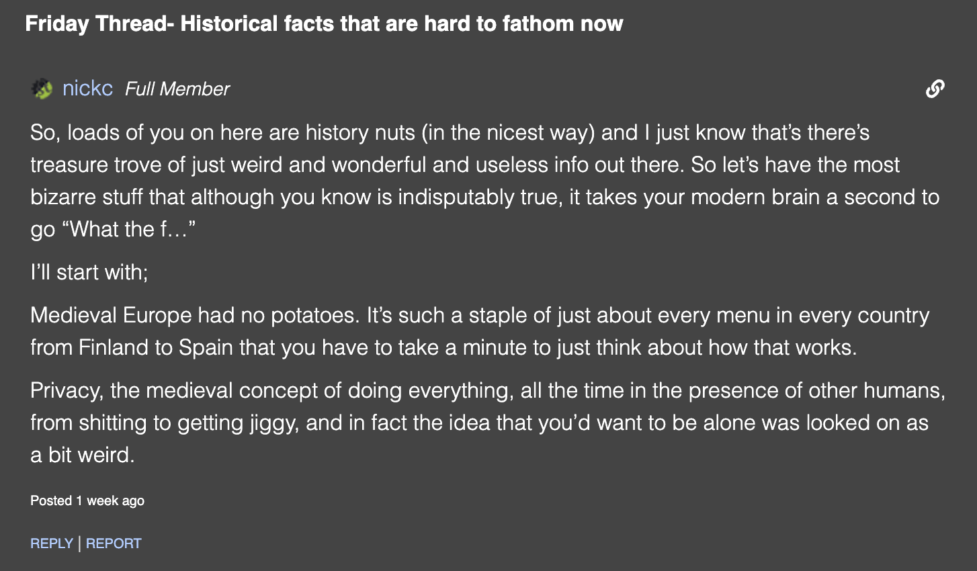977x571 pixels.
Task: Click the quoted "What the f…" text
Action: [x=128, y=229]
